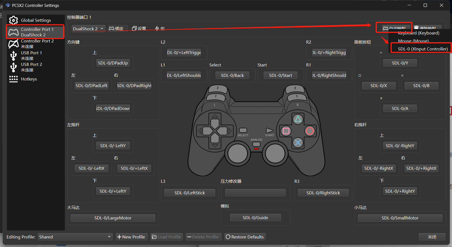This screenshot has height=247, width=452.
Task: Switch to the 设置 settings tab
Action: pos(139,28)
